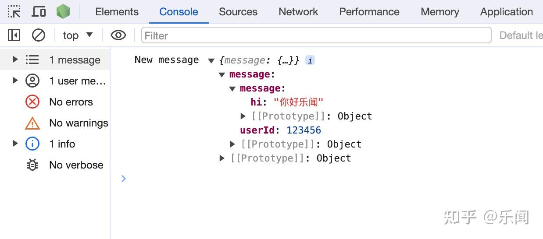The image size is (543, 239).
Task: Collapse the logged object {message: {…}}
Action: 211,60
